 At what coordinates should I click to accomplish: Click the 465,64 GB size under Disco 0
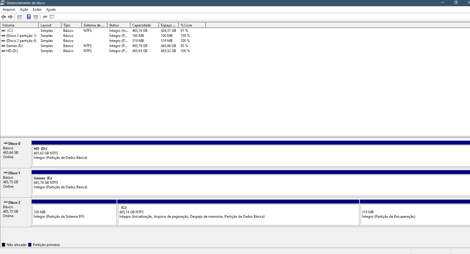[x=10, y=153]
